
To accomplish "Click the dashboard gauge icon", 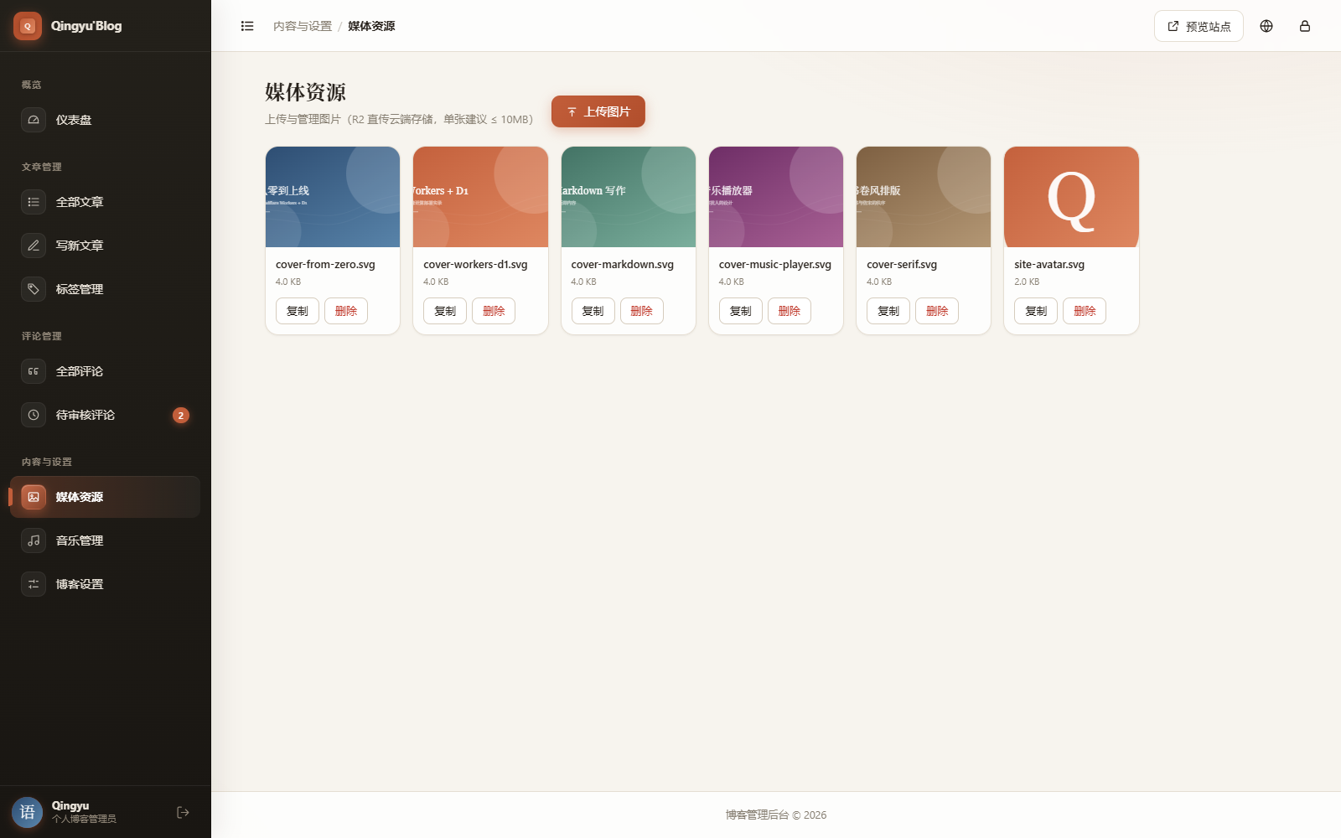I will point(34,120).
